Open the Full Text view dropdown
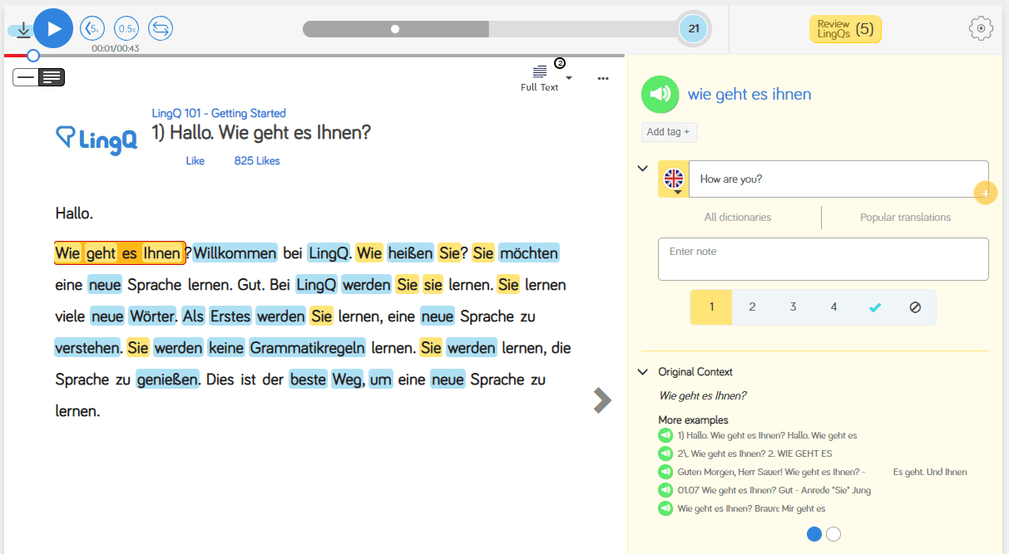This screenshot has height=554, width=1009. coord(568,76)
